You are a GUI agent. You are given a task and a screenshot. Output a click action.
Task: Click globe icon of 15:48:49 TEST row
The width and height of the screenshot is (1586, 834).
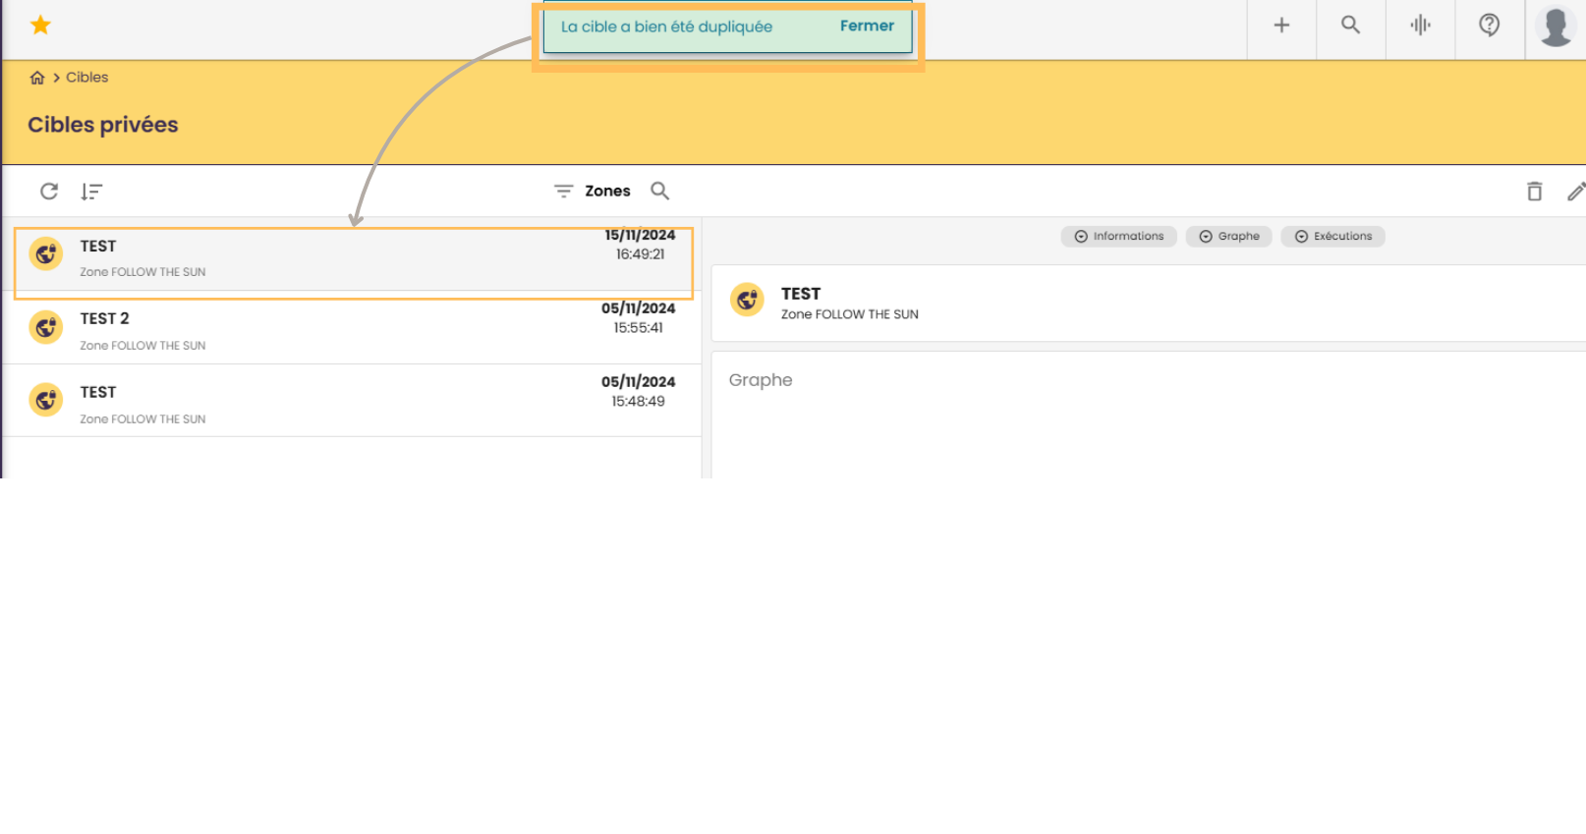[46, 400]
